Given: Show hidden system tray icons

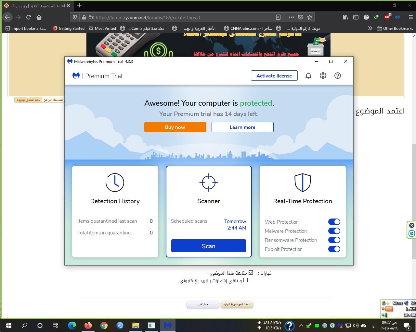Looking at the screenshot, I should 301,326.
